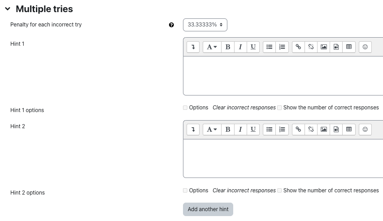
Task: Underline button in Hint 2 toolbar
Action: (253, 130)
